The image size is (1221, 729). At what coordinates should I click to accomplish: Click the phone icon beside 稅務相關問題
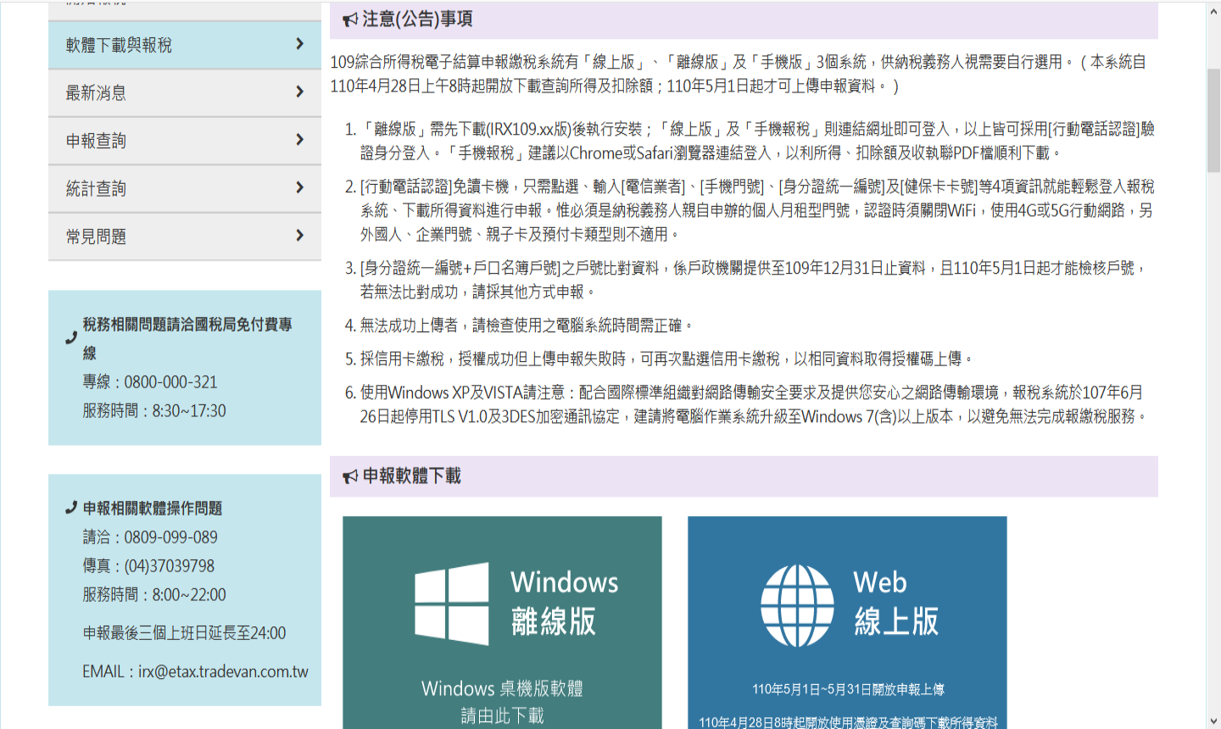pos(71,338)
